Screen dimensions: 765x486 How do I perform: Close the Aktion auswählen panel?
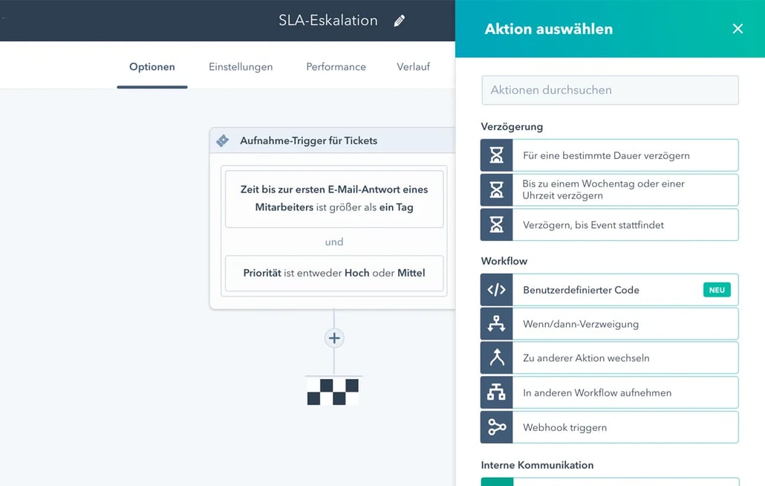738,29
